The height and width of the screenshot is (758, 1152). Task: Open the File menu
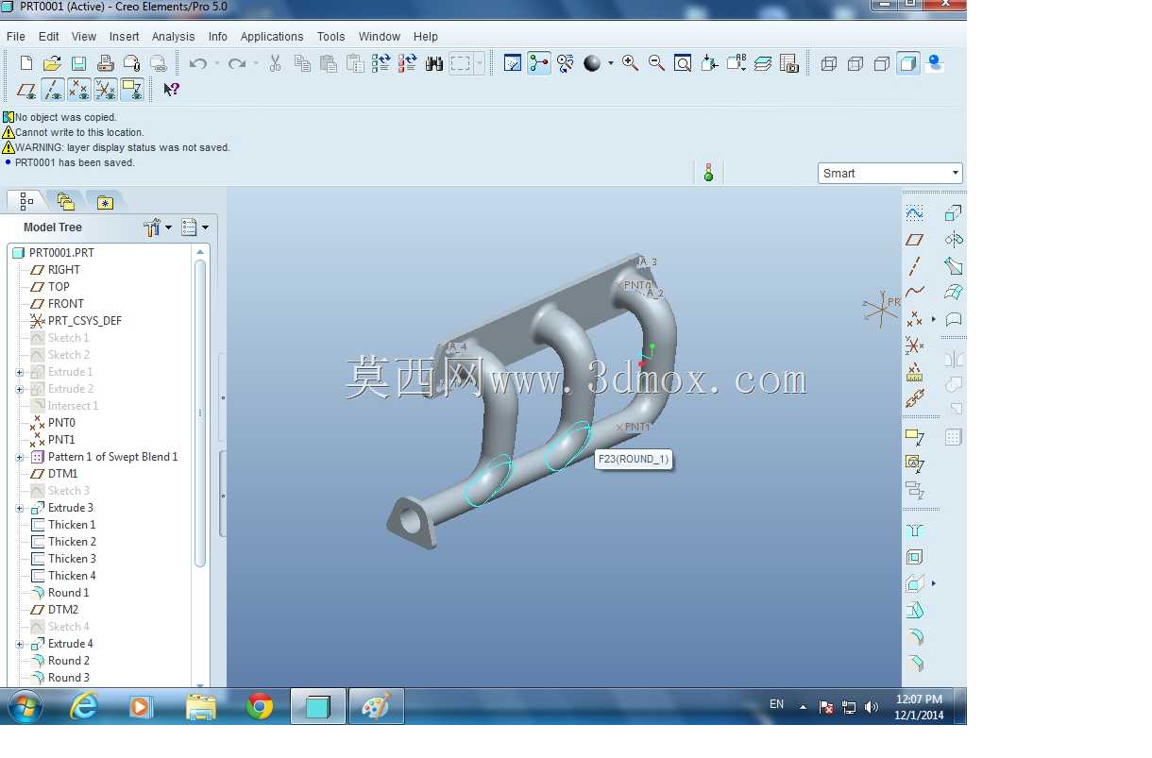(16, 36)
